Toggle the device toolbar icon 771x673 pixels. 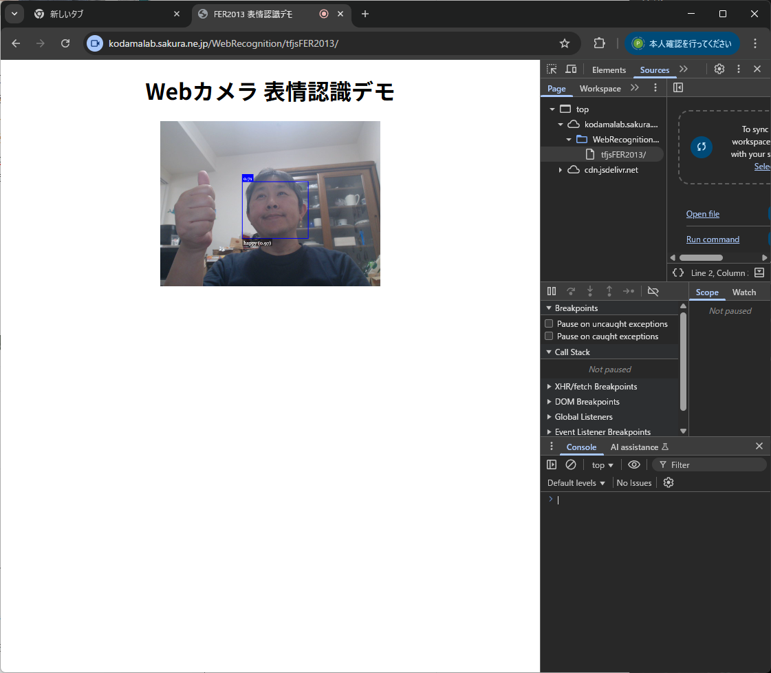pyautogui.click(x=571, y=69)
